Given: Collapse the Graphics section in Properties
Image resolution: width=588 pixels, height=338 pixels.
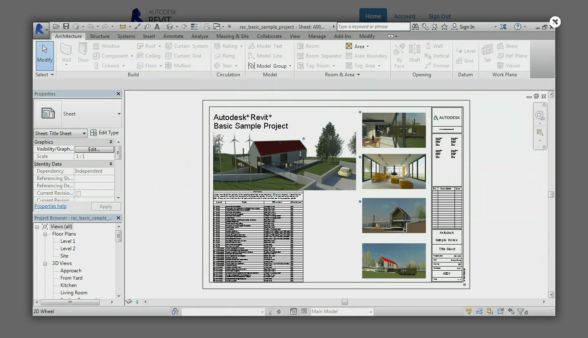Looking at the screenshot, I should [x=111, y=142].
